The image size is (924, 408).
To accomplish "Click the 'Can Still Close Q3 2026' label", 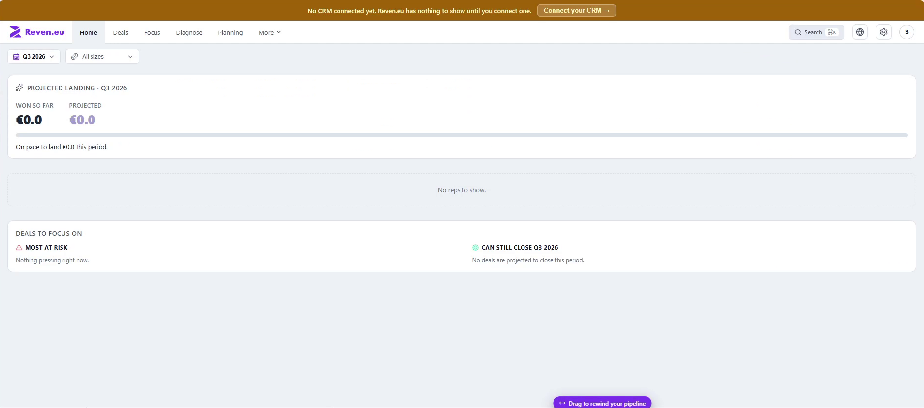I will pos(520,248).
